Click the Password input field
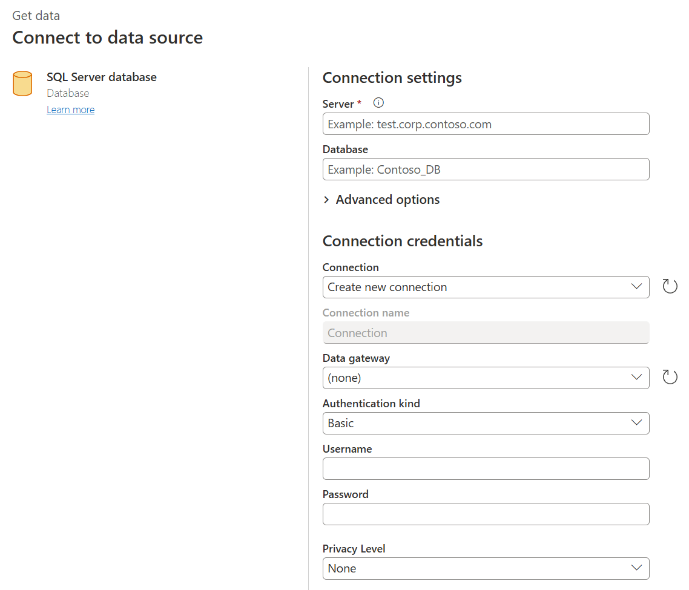Screen dimensions: 689x590 484,514
